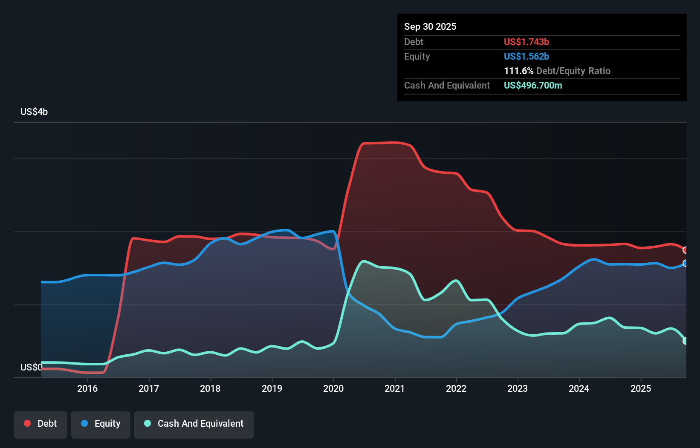
Task: Click the teal Cash endpoint marker
Action: coord(686,341)
